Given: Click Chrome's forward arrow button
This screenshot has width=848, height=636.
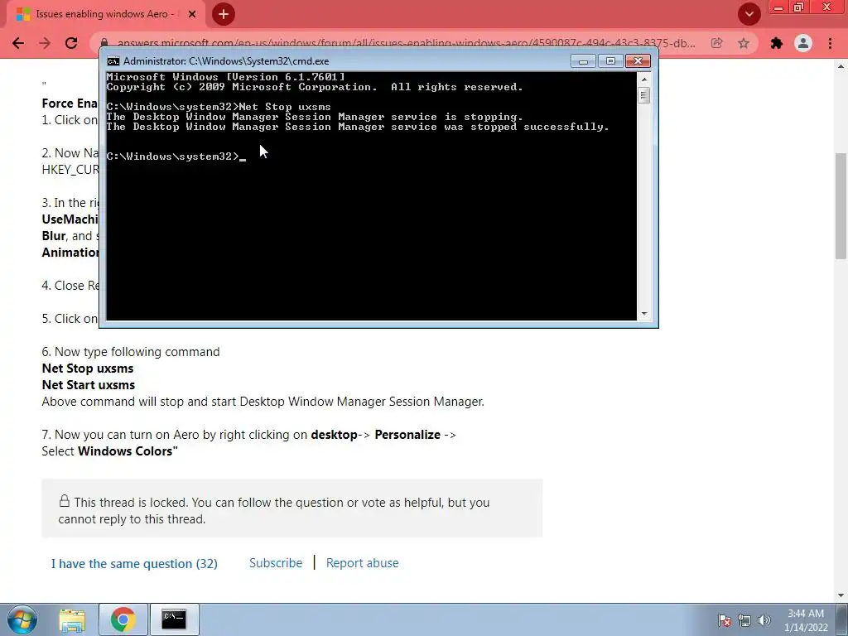Looking at the screenshot, I should pos(45,43).
